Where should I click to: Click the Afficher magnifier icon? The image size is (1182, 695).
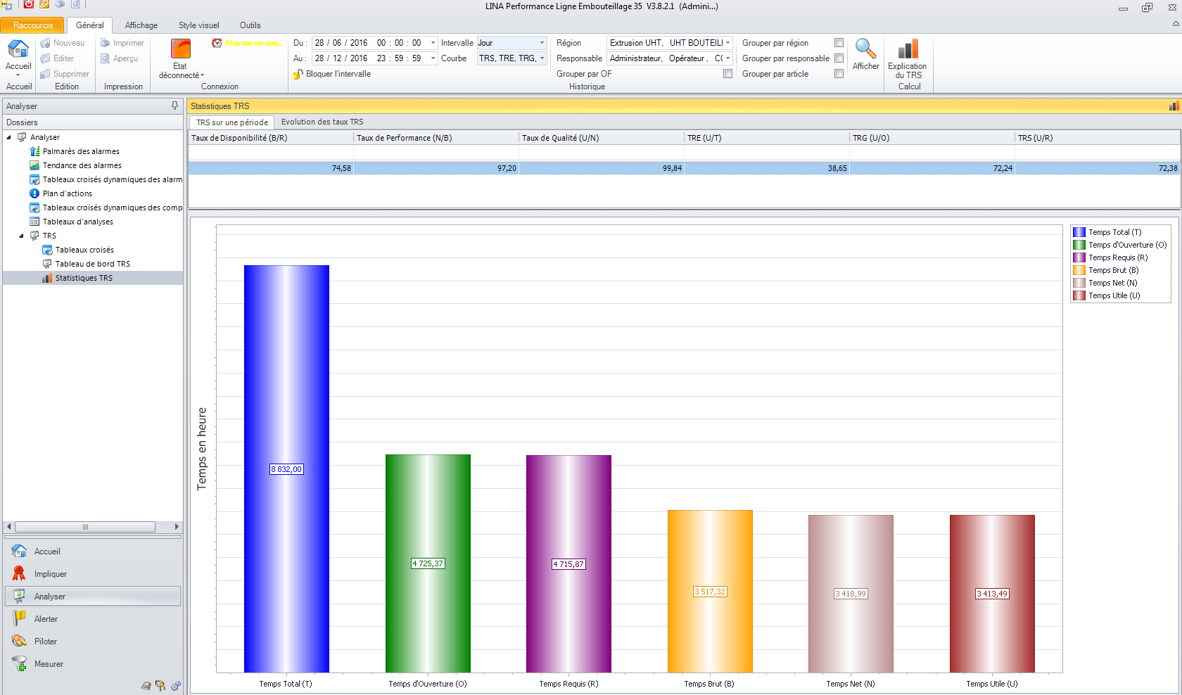(x=865, y=49)
